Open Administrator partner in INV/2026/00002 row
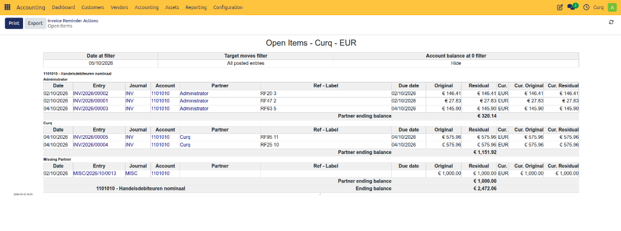This screenshot has width=621, height=231. click(194, 93)
